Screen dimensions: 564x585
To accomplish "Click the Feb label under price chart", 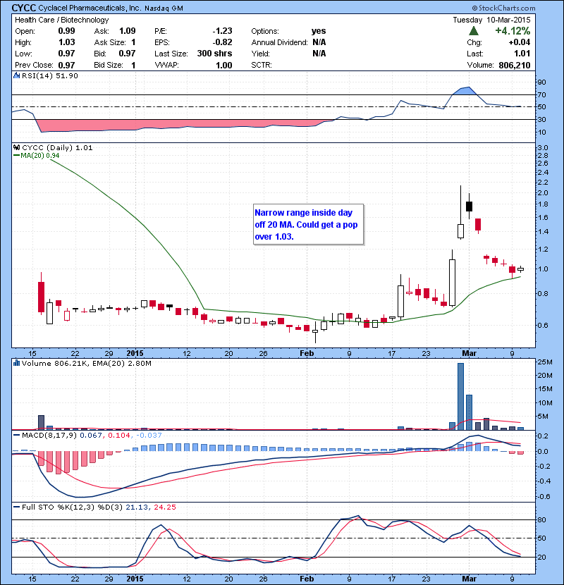I will tap(307, 353).
